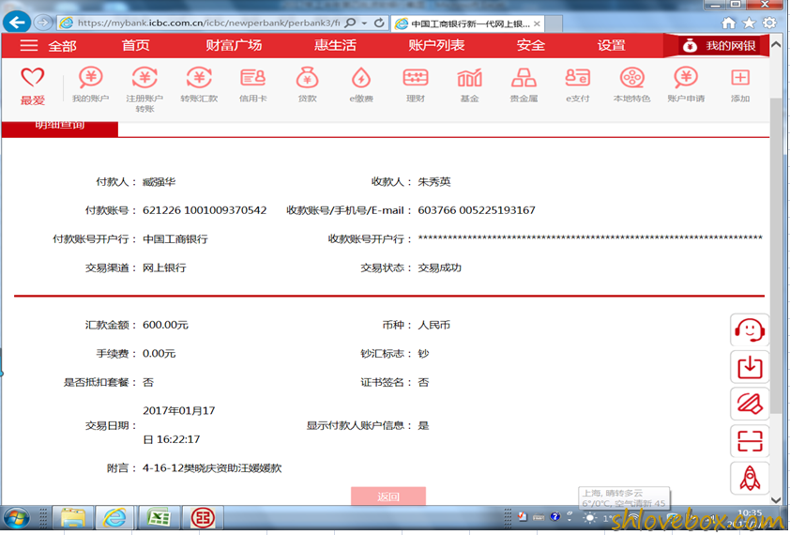The height and width of the screenshot is (535, 790).
Task: Go to 首页 menu
Action: pos(135,45)
